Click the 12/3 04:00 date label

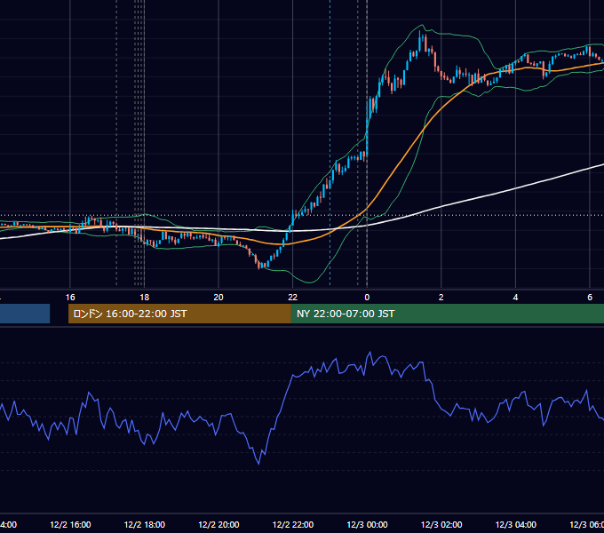point(516,525)
